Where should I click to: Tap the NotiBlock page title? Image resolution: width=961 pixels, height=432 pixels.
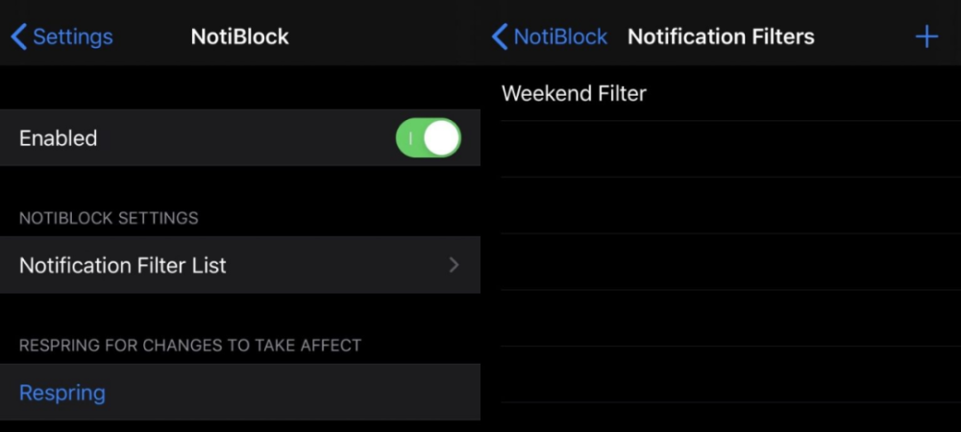coord(239,36)
